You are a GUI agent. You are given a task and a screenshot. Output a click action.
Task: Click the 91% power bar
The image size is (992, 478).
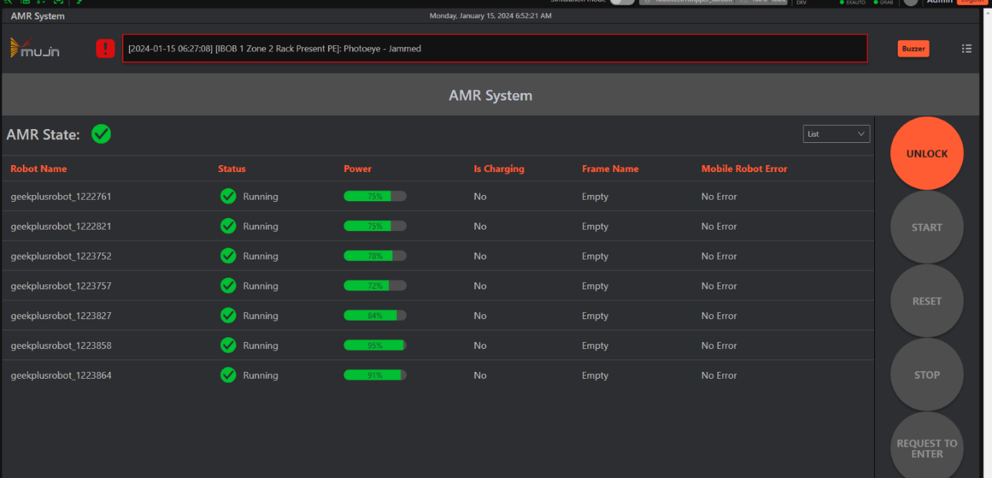coord(375,375)
